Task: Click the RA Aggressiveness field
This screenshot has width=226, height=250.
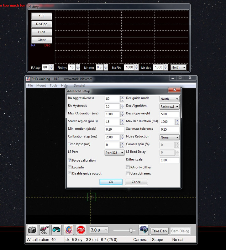Action: (112, 99)
